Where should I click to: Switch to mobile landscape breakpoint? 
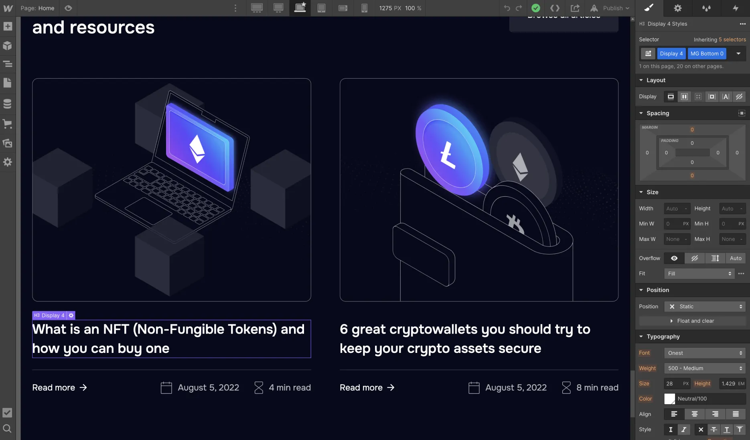pyautogui.click(x=343, y=8)
